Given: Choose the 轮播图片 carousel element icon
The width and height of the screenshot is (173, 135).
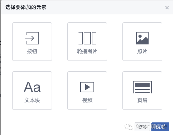Looking at the screenshot, I should [87, 38].
